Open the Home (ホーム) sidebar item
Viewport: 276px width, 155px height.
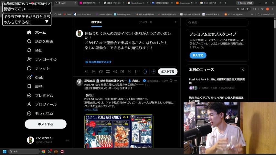(x=37, y=32)
